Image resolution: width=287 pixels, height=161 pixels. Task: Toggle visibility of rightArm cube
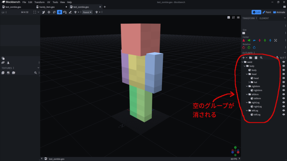[284, 90]
